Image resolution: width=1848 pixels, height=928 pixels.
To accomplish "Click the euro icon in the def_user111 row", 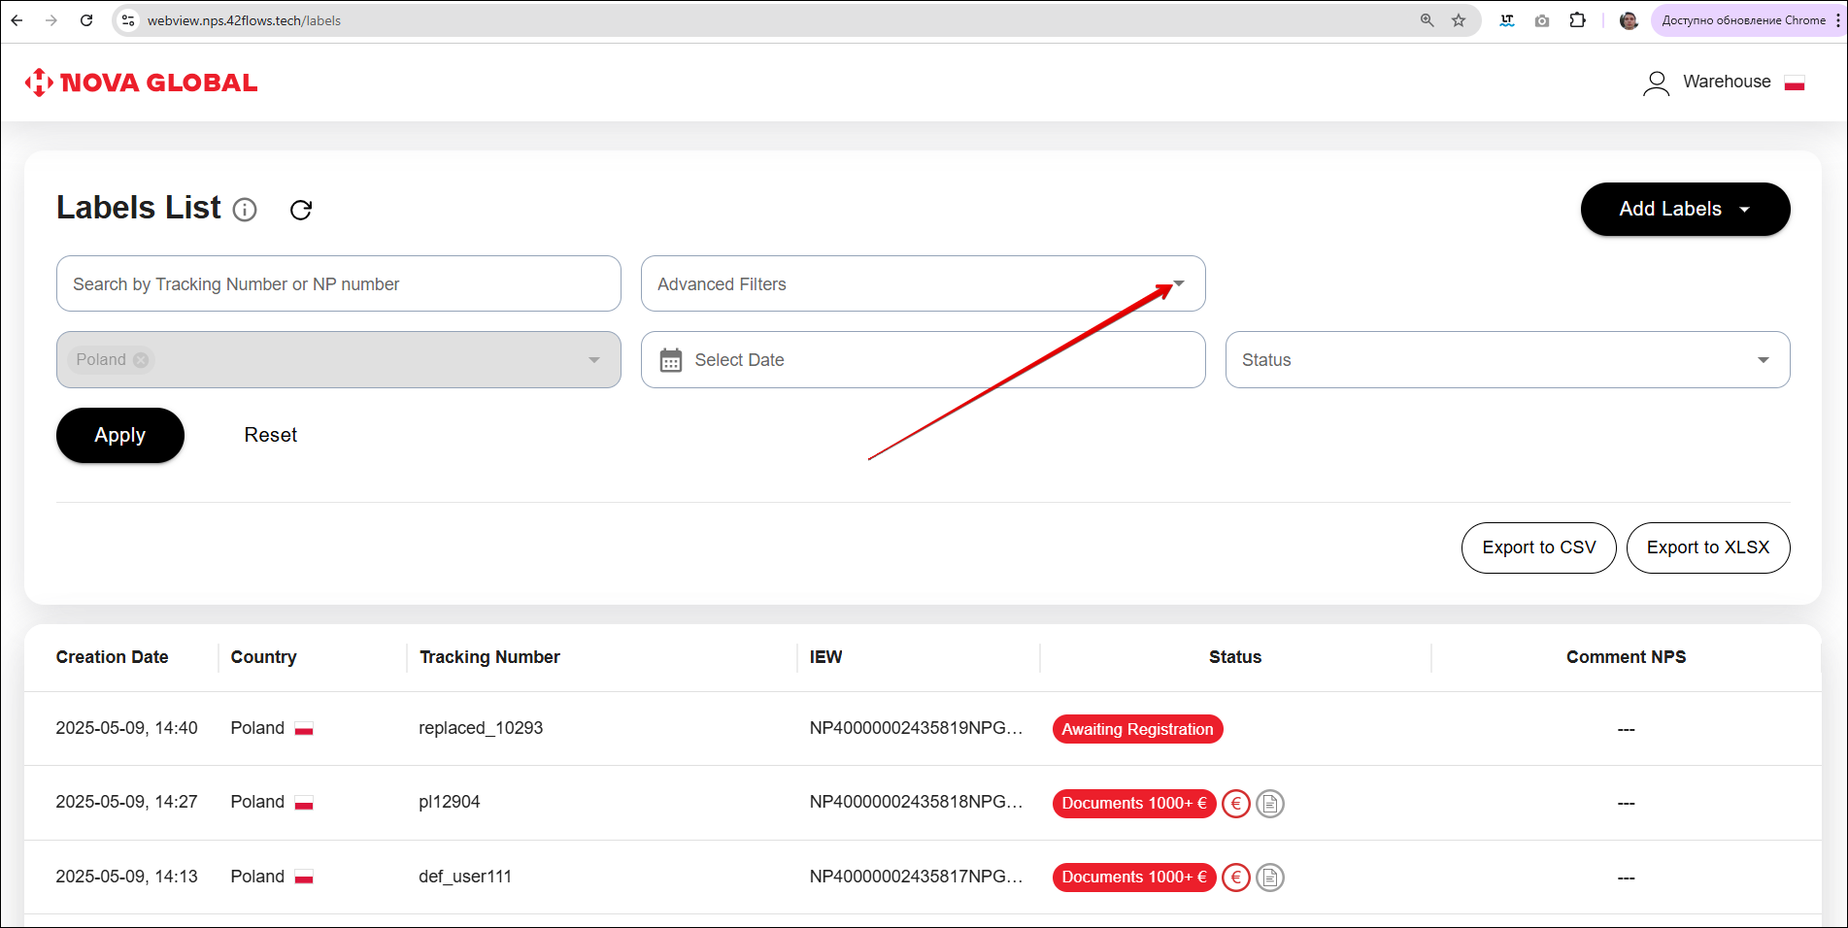I will 1235,878.
